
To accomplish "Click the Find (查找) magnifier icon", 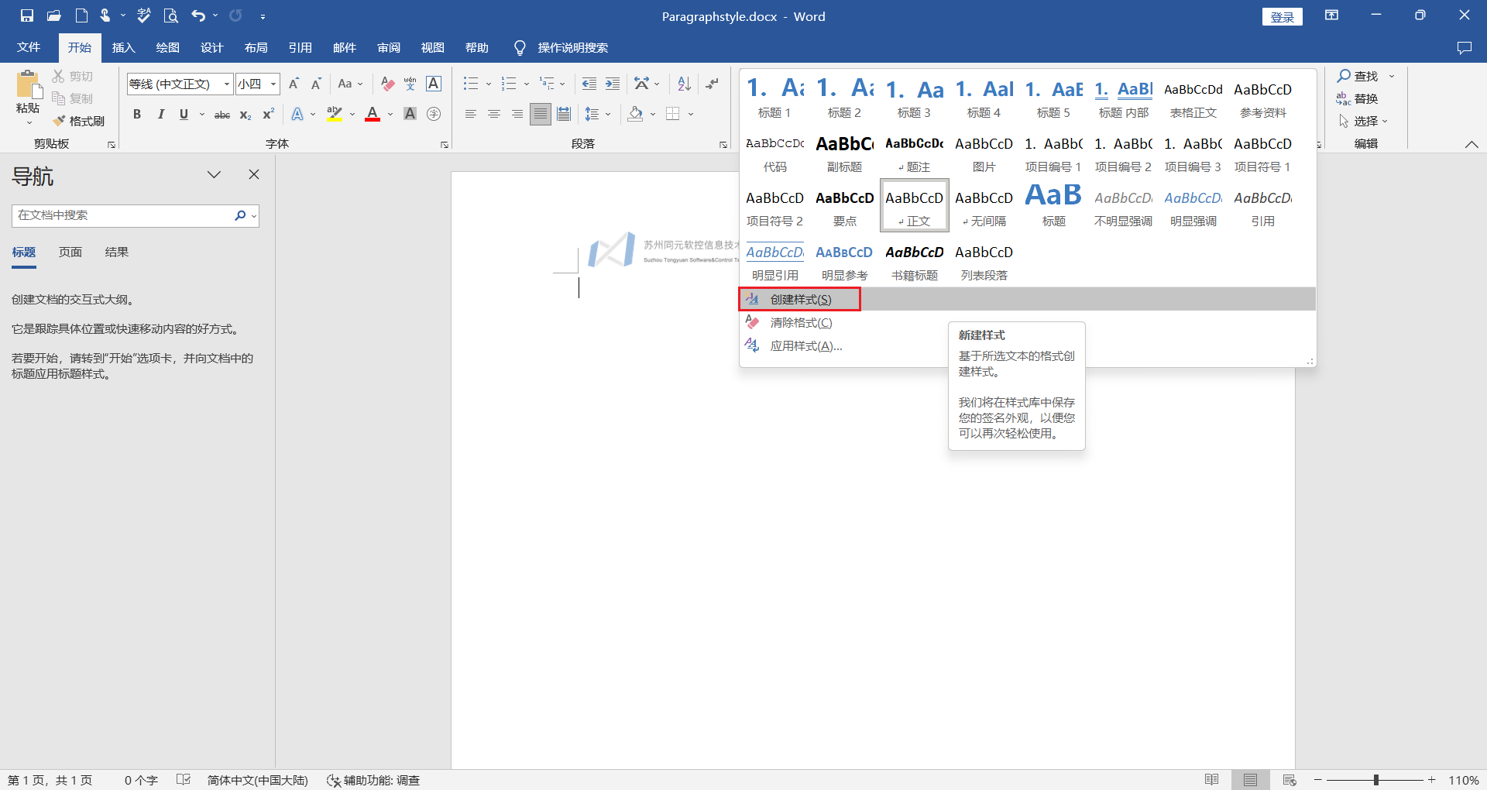I will click(1344, 76).
